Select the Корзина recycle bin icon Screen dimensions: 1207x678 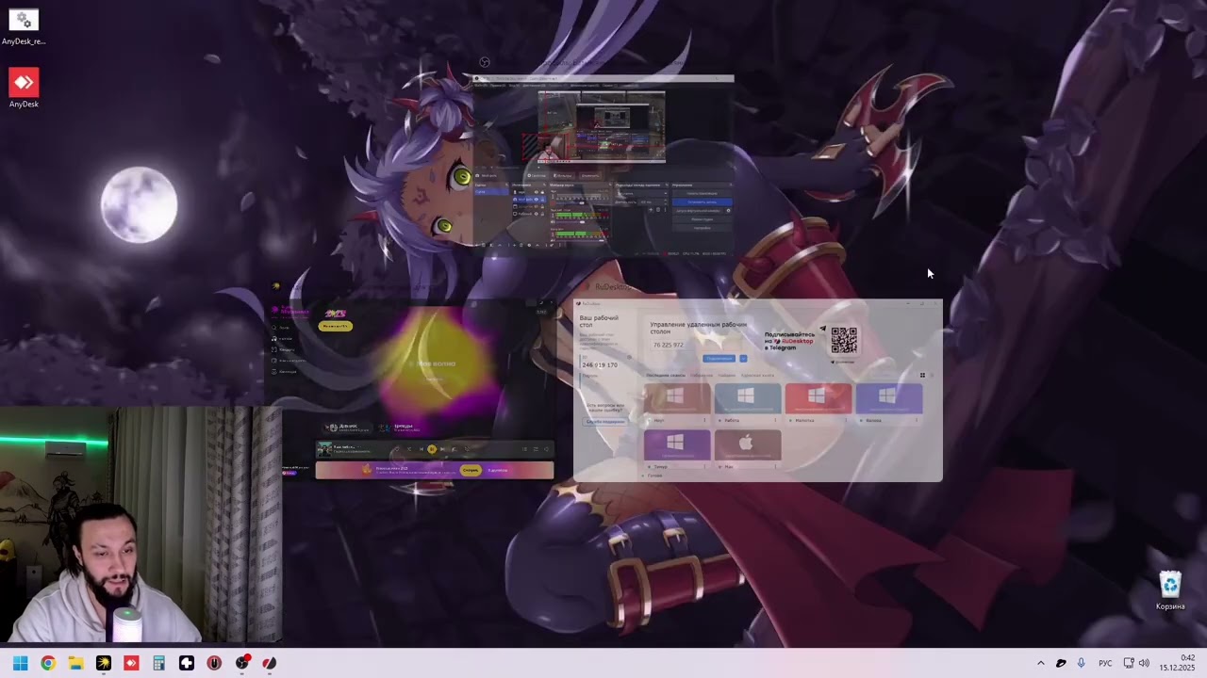1170,590
